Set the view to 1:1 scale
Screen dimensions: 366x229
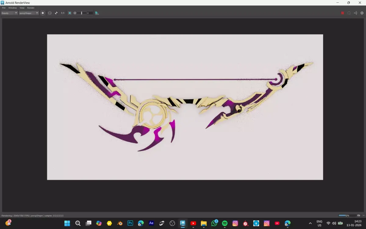point(63,13)
